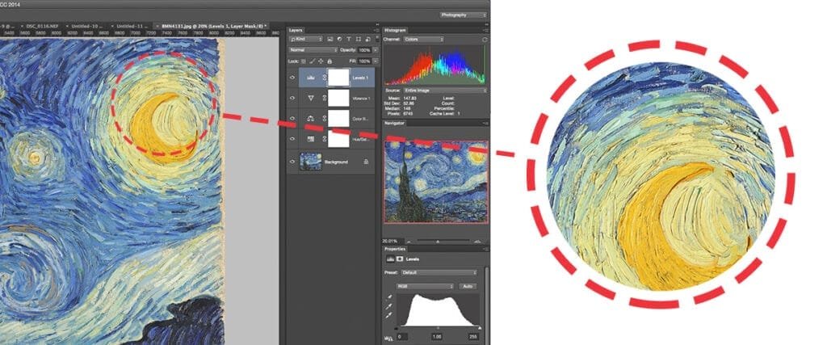Hide the Levels 1 layer
Viewport: 827px width, 345px height.
(292, 78)
